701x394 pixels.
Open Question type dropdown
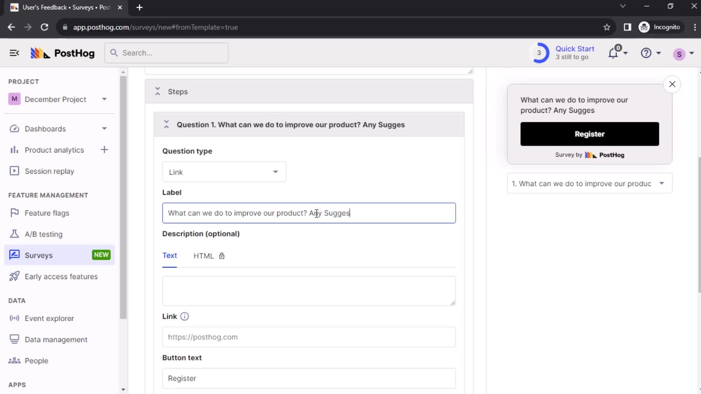click(225, 172)
